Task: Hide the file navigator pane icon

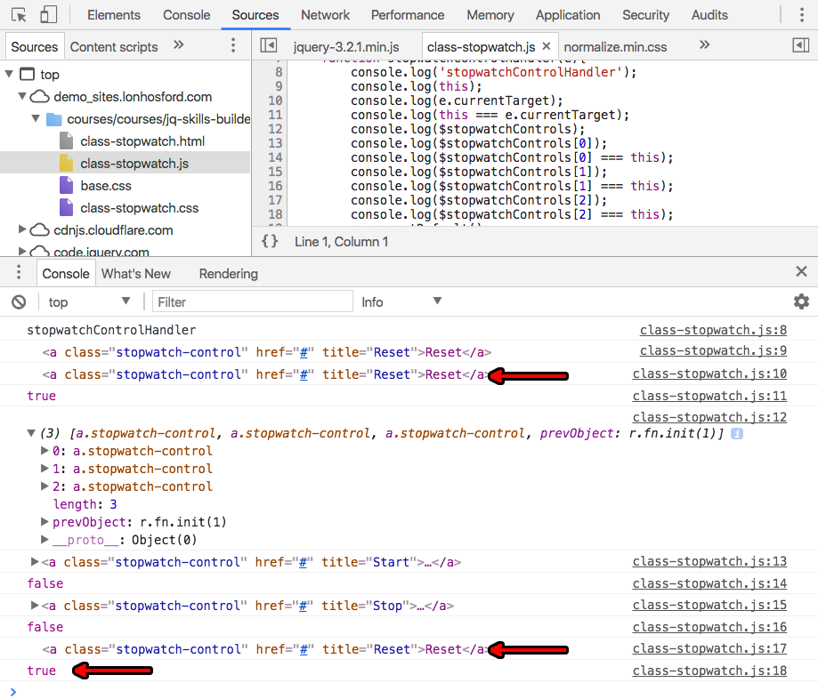Action: point(268,46)
